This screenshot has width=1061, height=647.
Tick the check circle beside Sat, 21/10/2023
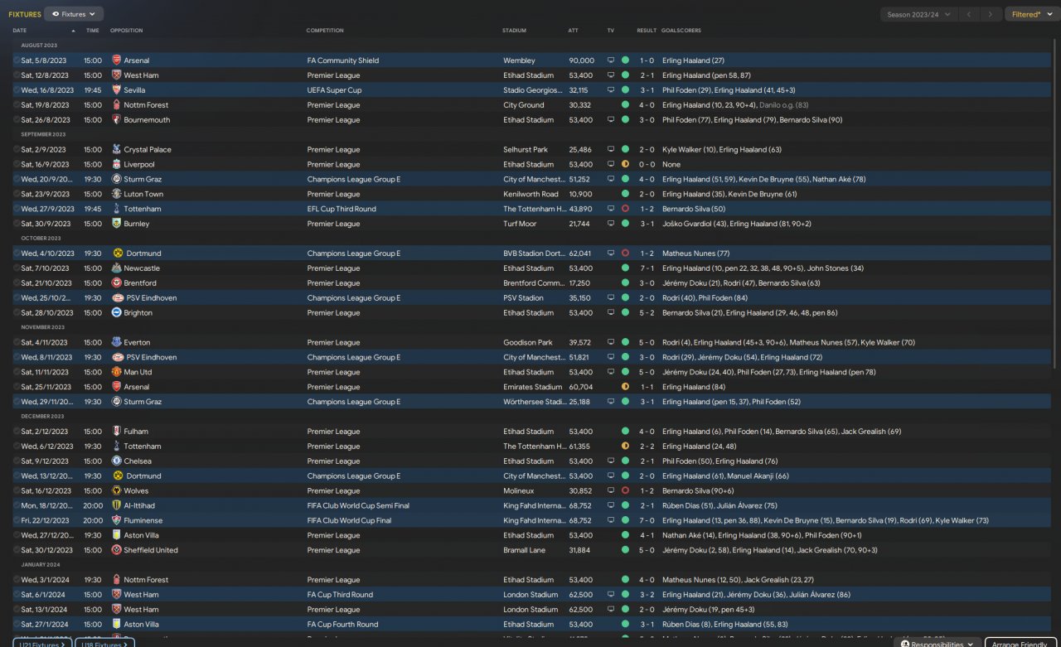click(x=17, y=283)
